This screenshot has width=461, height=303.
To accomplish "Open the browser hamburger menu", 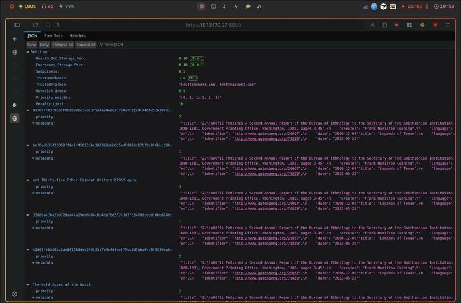I will pos(447,25).
